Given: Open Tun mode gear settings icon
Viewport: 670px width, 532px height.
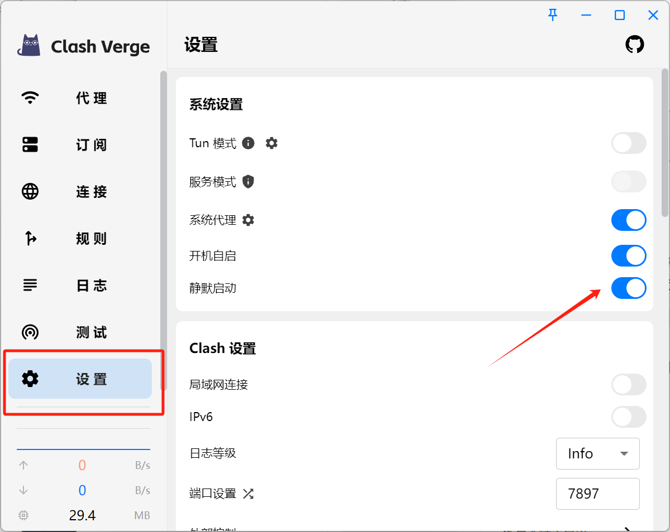Looking at the screenshot, I should click(271, 143).
